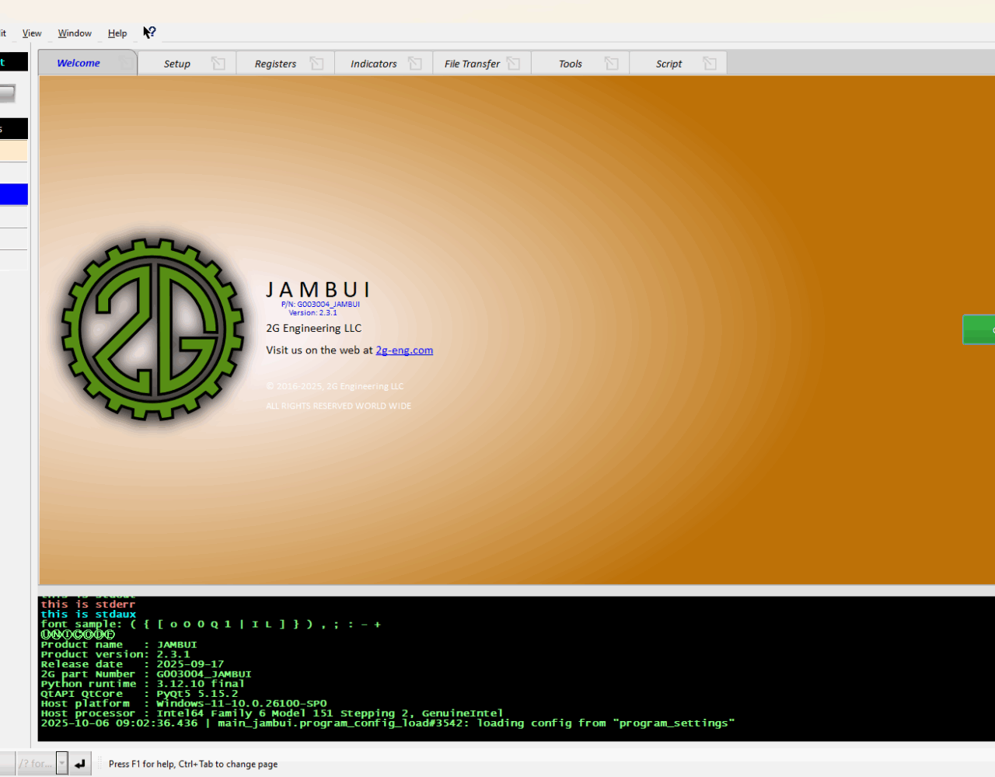Viewport: 995px width, 777px height.
Task: Click the blue highlighted row in left panel
Action: [x=13, y=194]
